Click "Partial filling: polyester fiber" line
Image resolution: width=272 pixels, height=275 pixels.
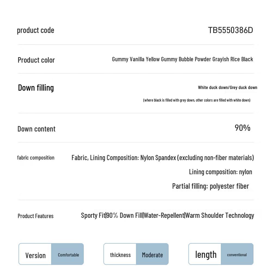[211, 186]
